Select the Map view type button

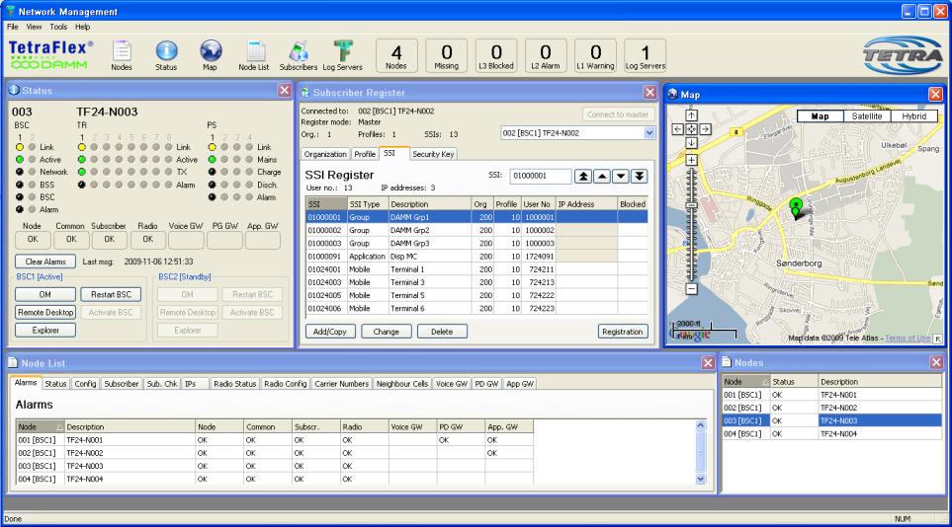tap(821, 116)
